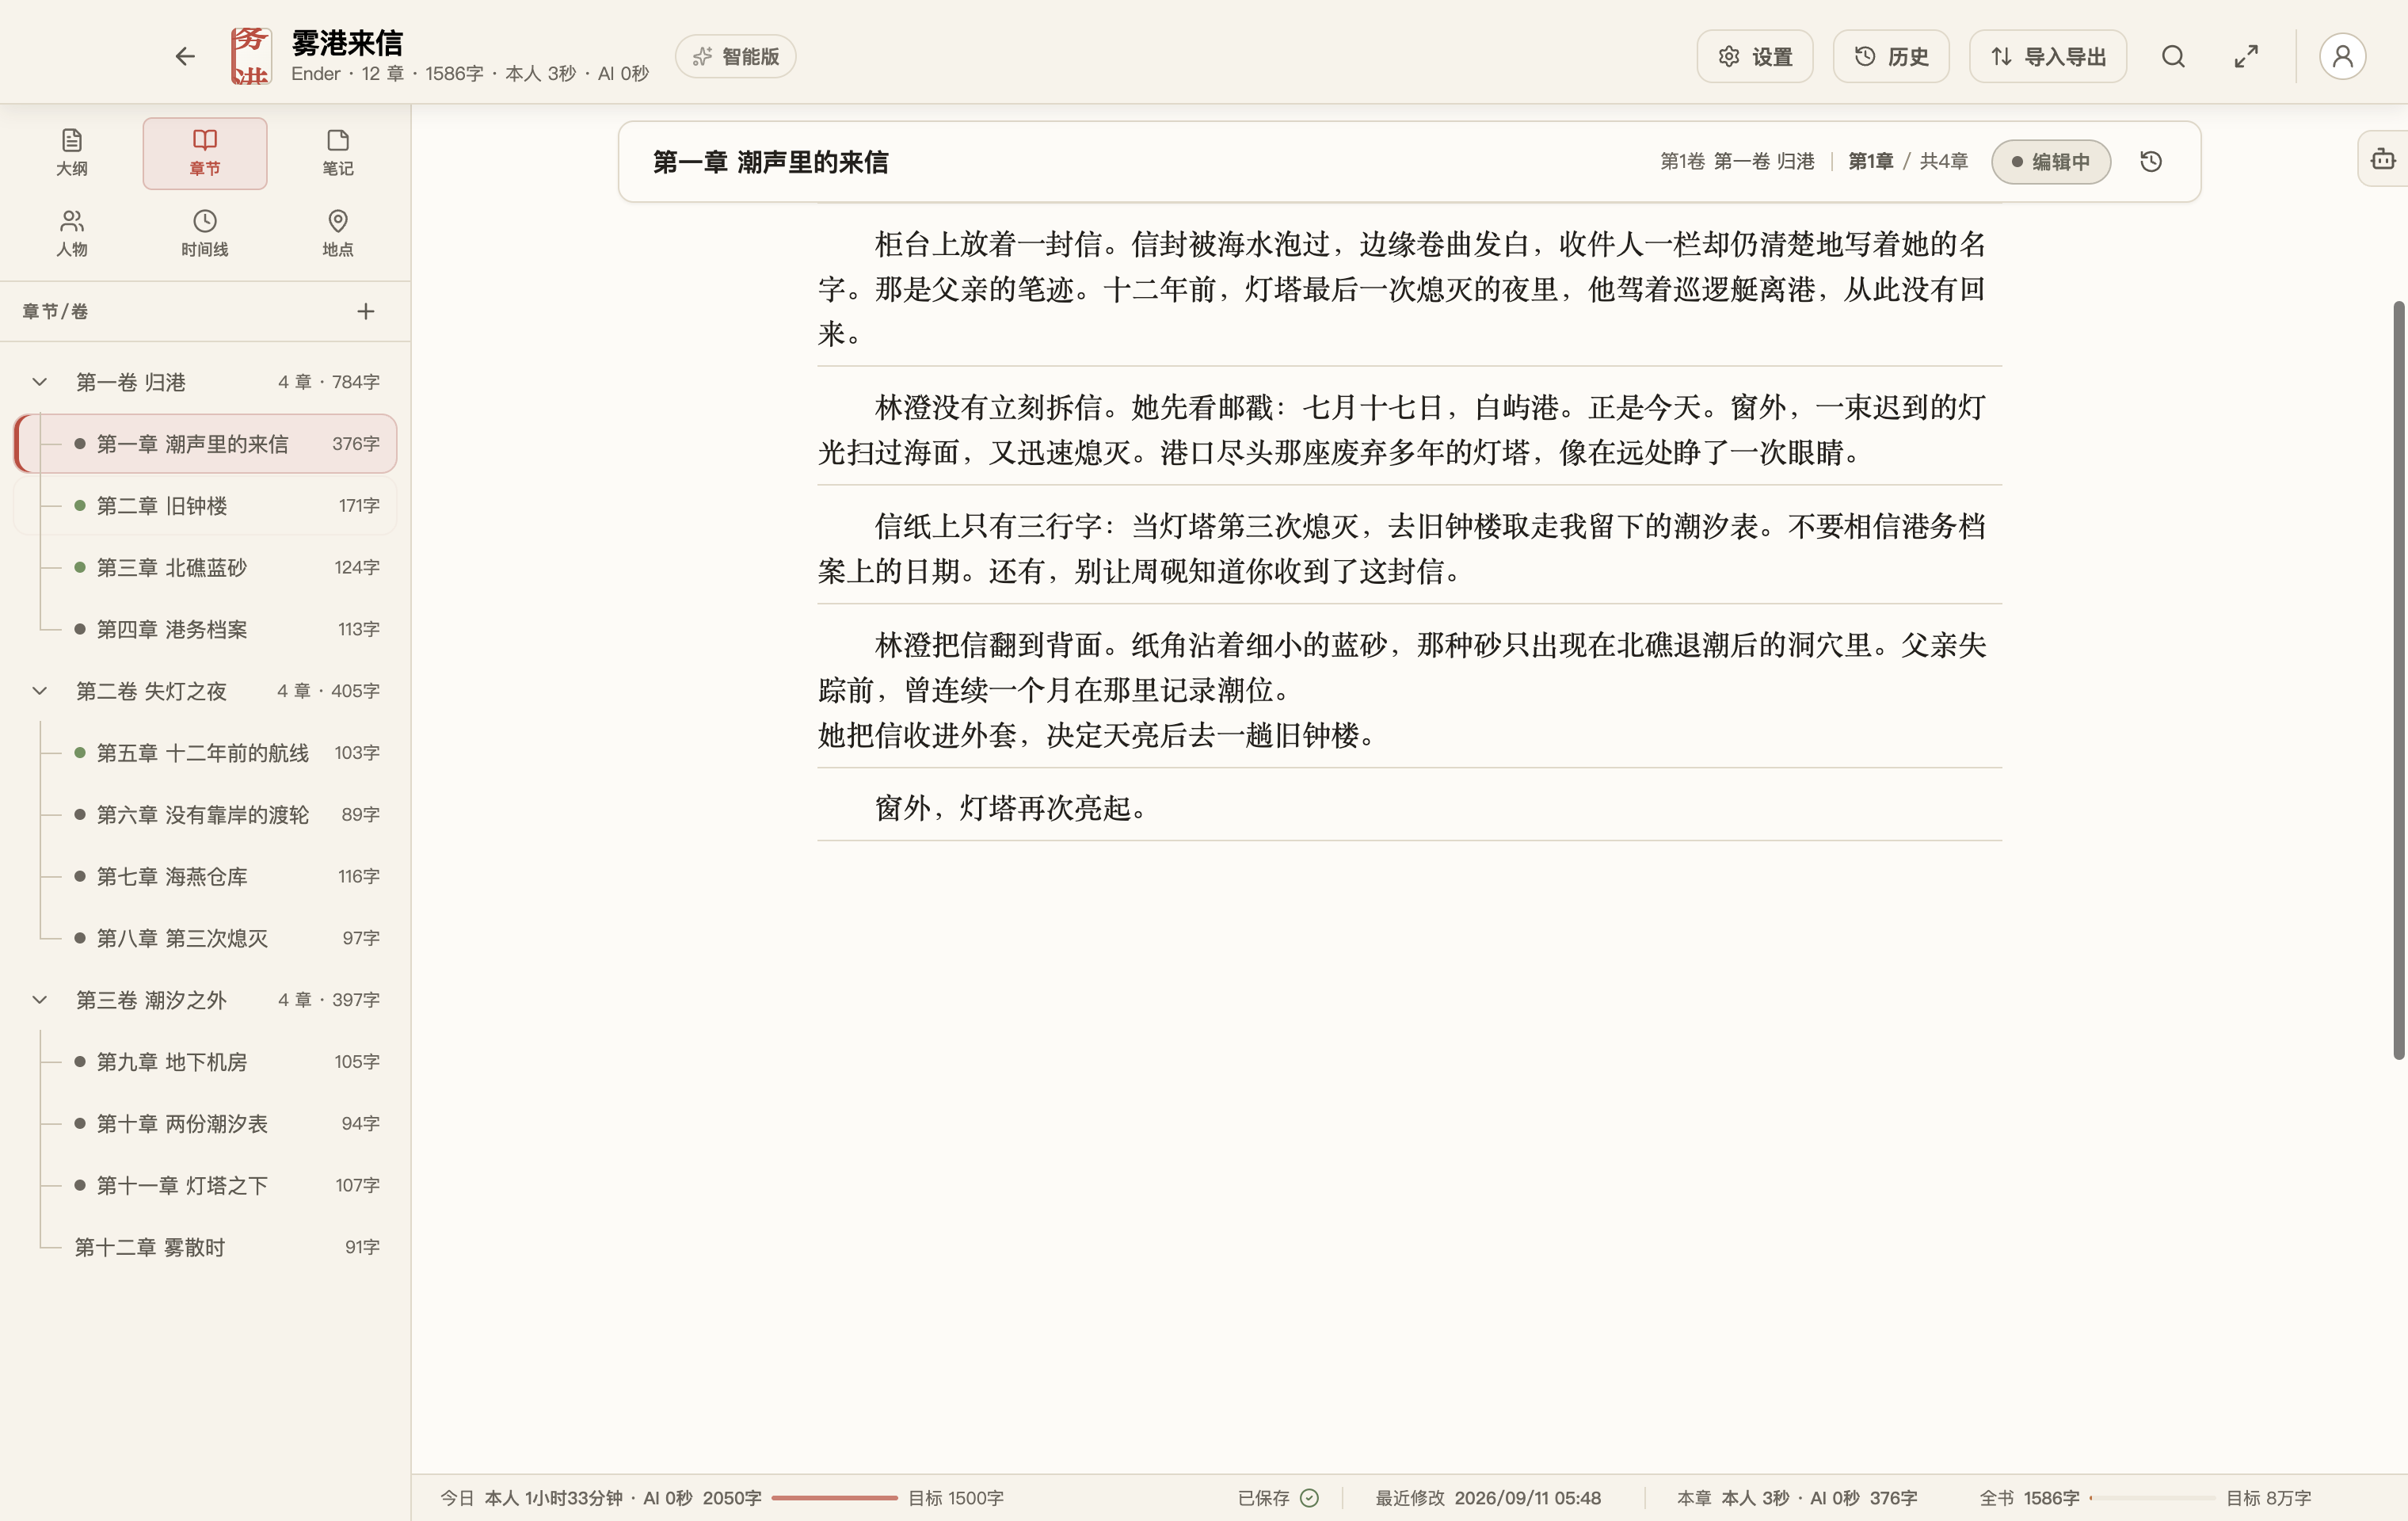
Task: Open chapter 第七章 海燕仓库
Action: click(206, 876)
